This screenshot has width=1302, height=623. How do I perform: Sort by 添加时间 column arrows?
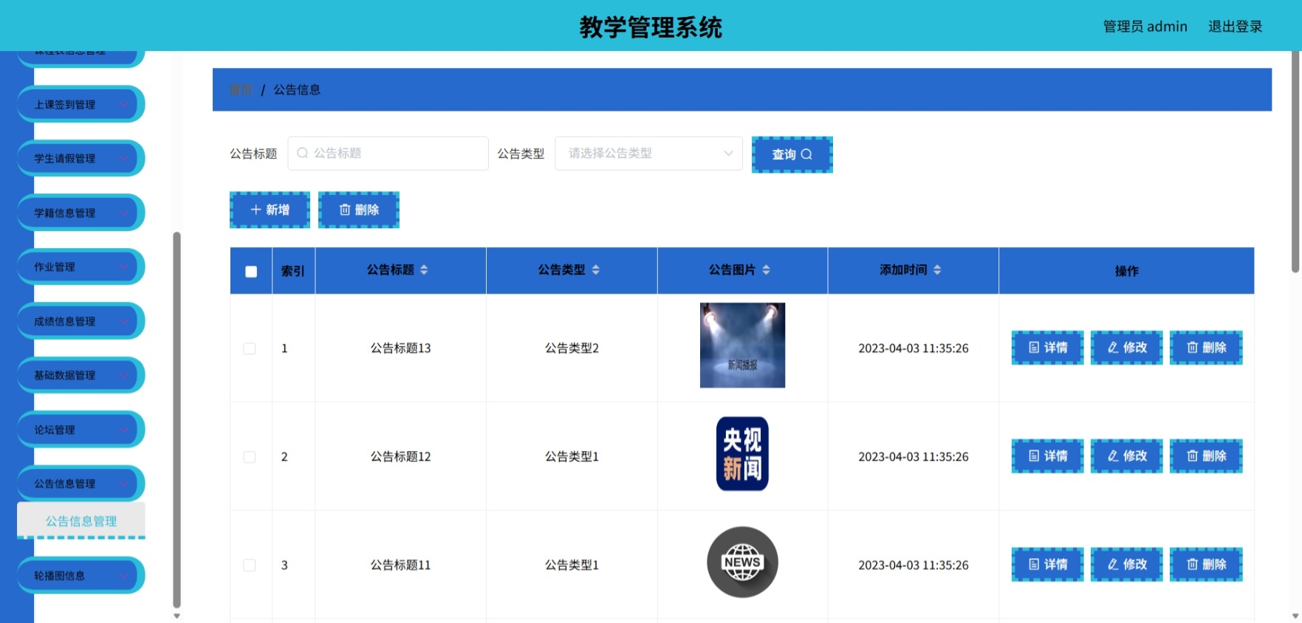[x=937, y=270]
